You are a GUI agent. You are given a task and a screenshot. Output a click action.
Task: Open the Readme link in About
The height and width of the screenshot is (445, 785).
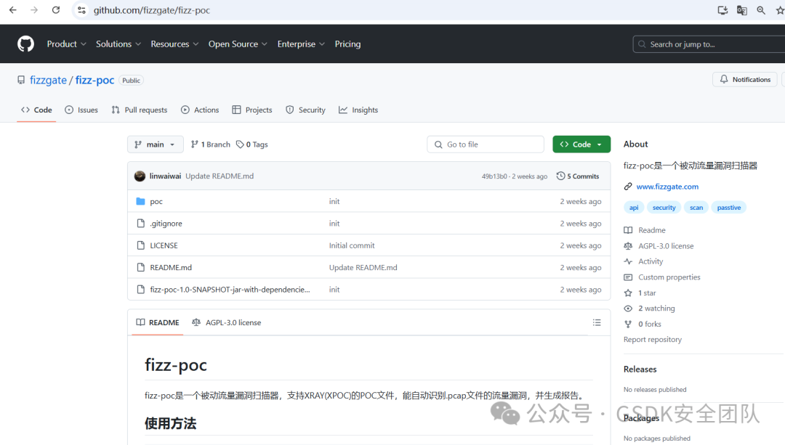point(645,230)
